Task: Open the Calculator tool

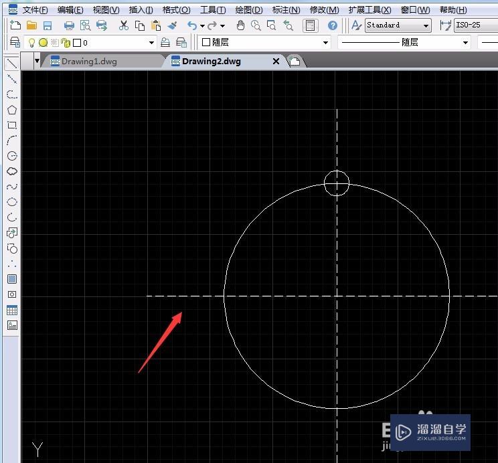Action: pyautogui.click(x=311, y=25)
